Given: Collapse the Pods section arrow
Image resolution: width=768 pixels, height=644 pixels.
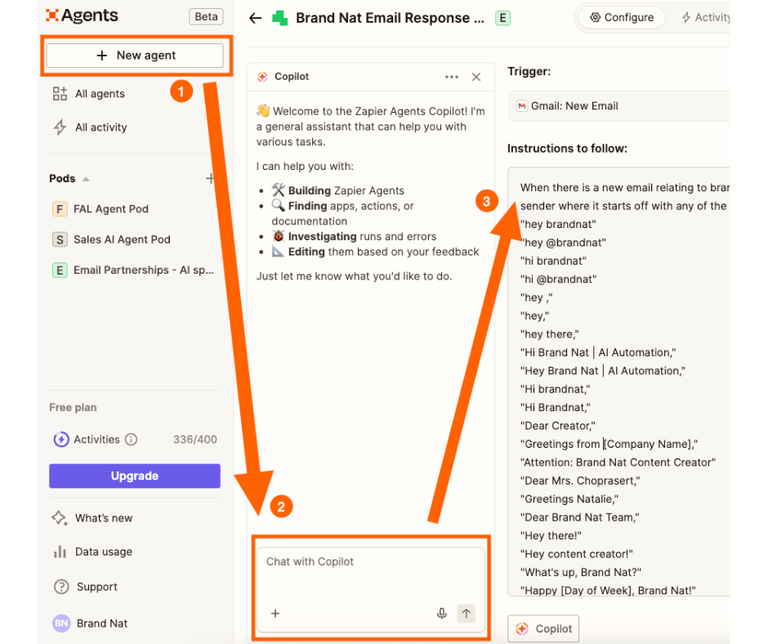Looking at the screenshot, I should click(86, 179).
